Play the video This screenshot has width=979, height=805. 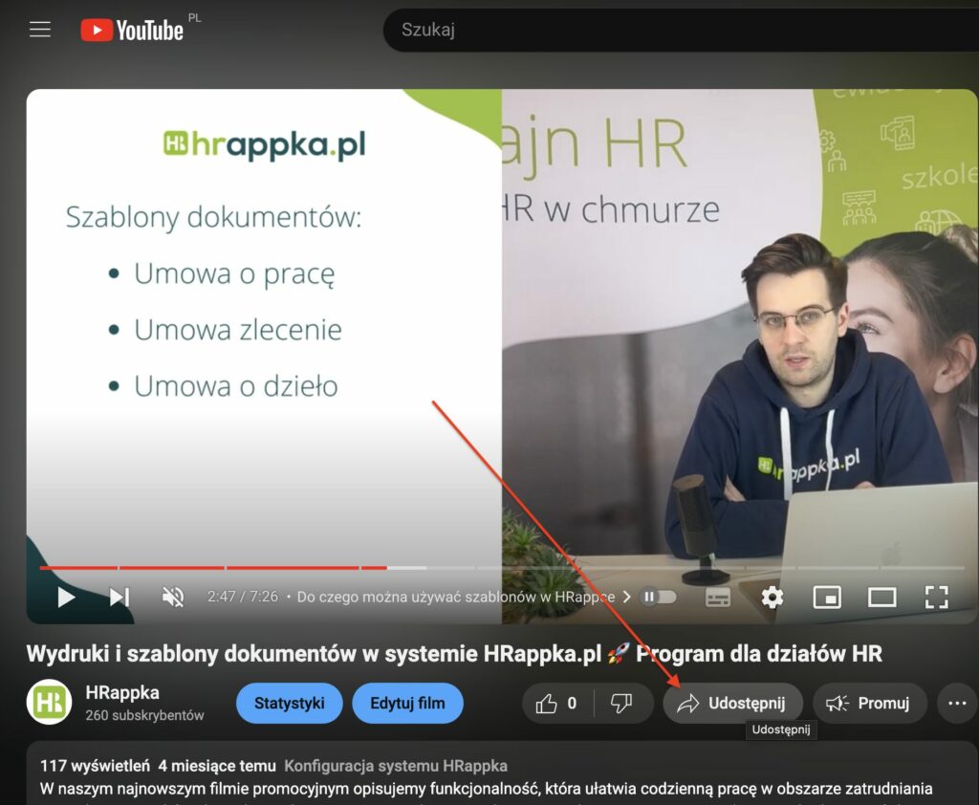point(66,598)
